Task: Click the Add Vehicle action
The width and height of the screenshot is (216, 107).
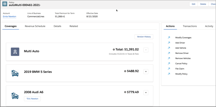Action: [181, 48]
